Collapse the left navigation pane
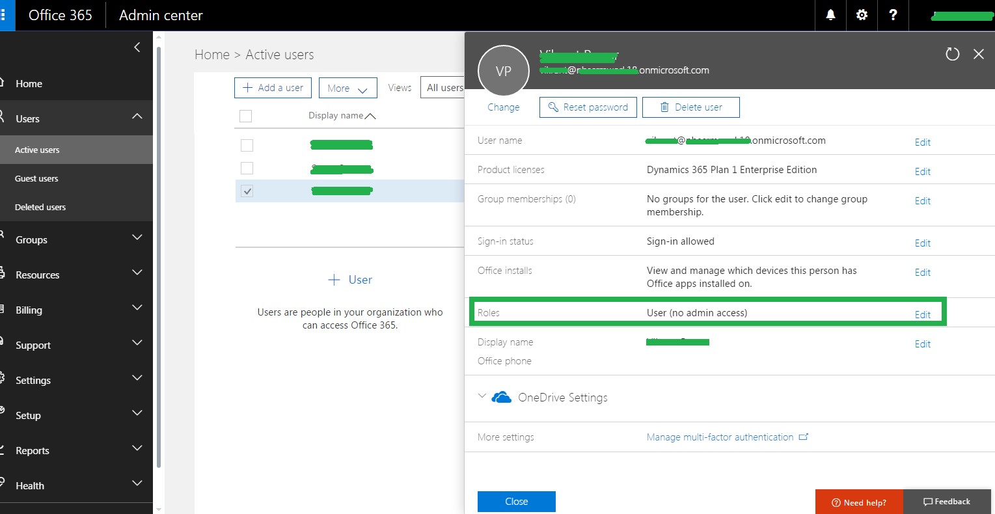This screenshot has height=514, width=995. (x=137, y=47)
